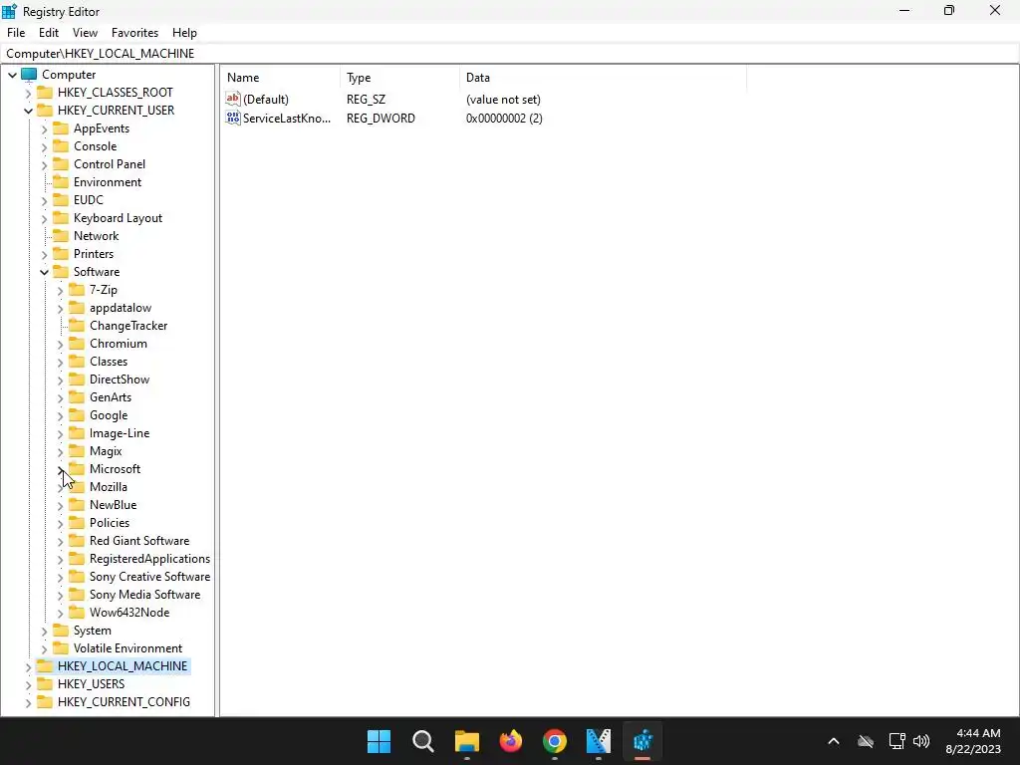Select the Image-Line key label

tap(120, 433)
